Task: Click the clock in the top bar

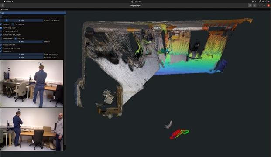Action: 136,1
